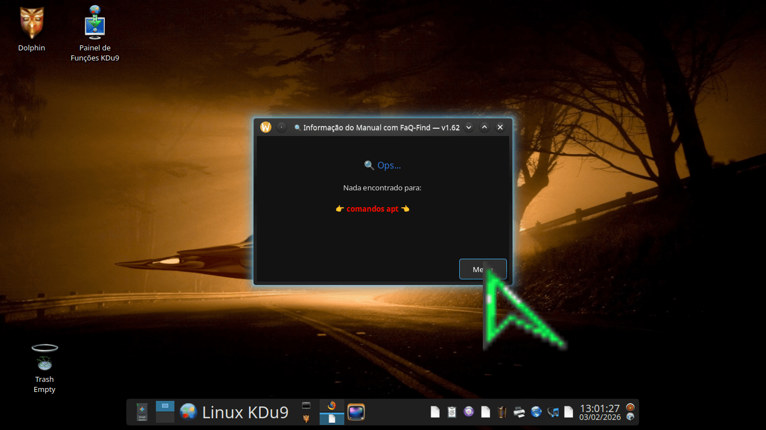This screenshot has height=430, width=766.
Task: Switch to the second virtual desktop in pager
Action: [x=165, y=418]
